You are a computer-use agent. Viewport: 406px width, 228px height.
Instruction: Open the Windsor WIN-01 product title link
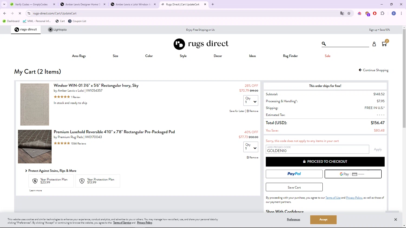(x=96, y=85)
